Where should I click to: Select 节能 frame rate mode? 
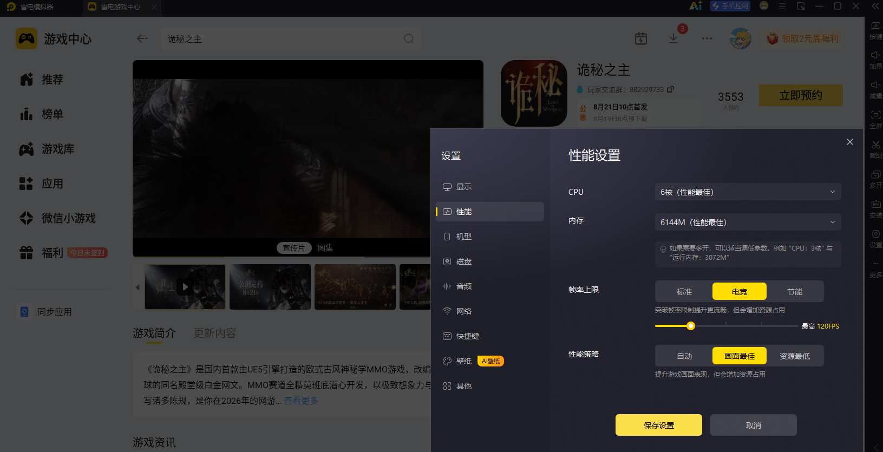795,291
